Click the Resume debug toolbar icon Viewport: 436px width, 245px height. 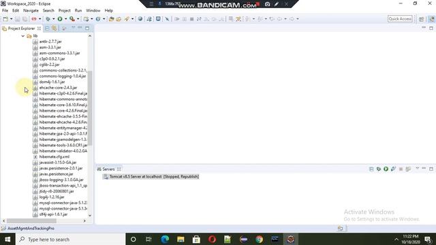click(x=177, y=19)
